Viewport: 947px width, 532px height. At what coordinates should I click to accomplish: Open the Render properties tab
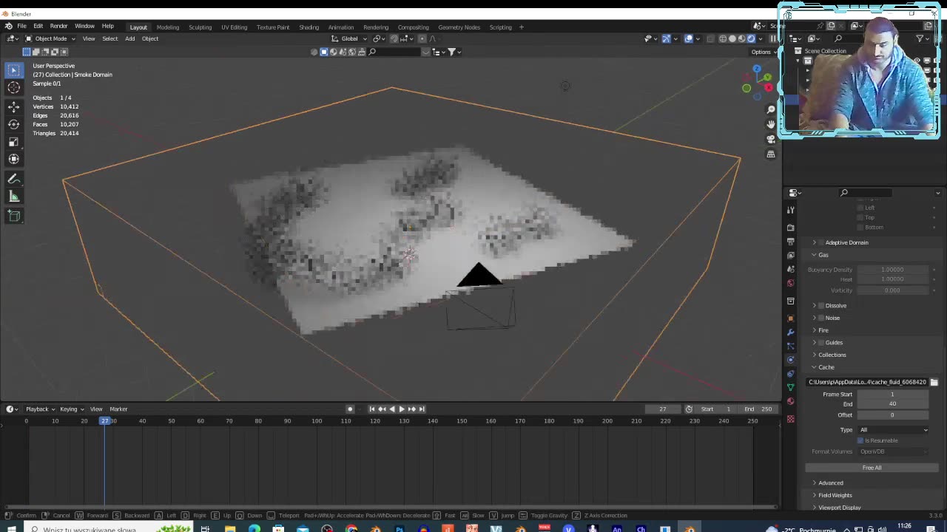791,228
